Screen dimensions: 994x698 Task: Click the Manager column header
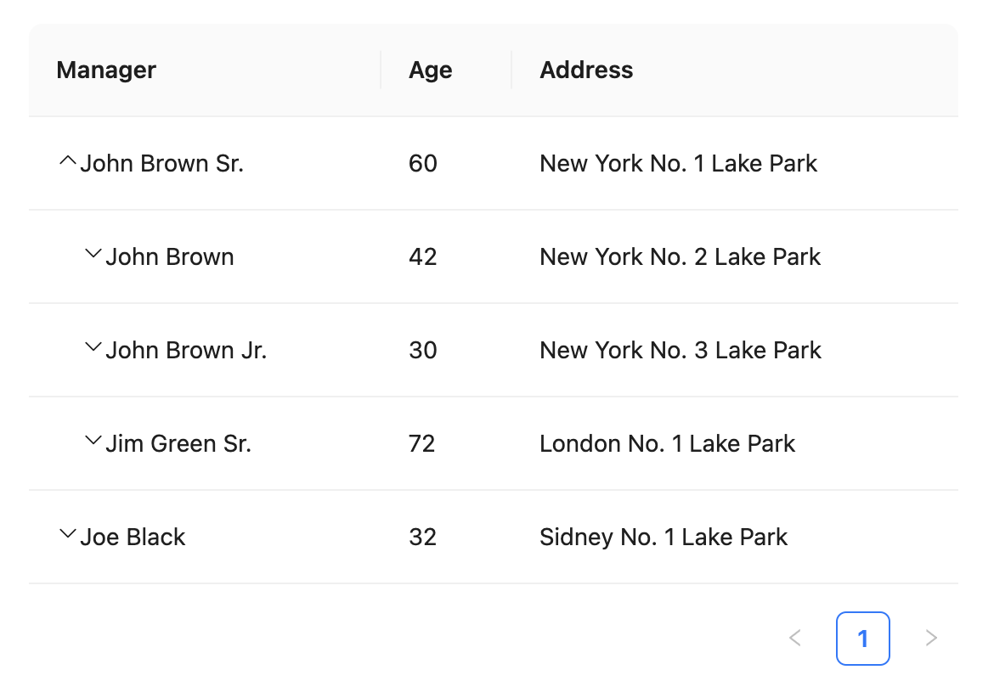[106, 70]
